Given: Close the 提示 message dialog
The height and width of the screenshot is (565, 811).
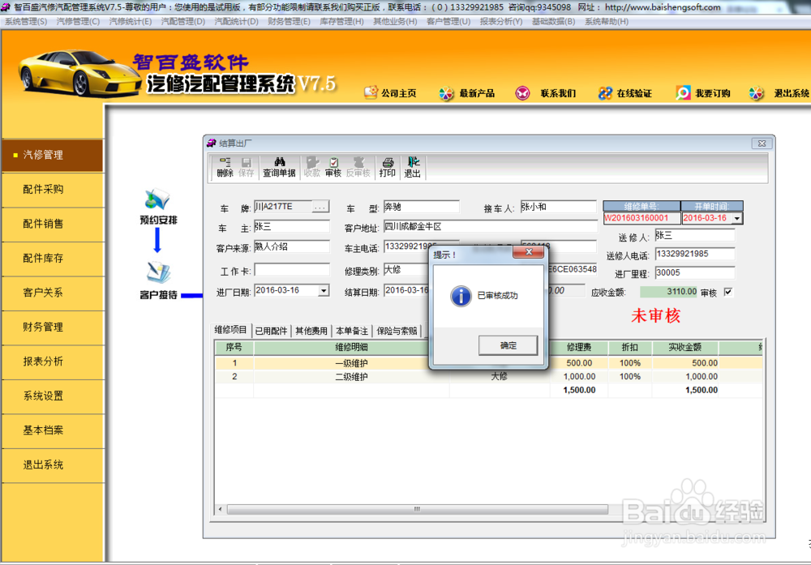Looking at the screenshot, I should tap(529, 252).
